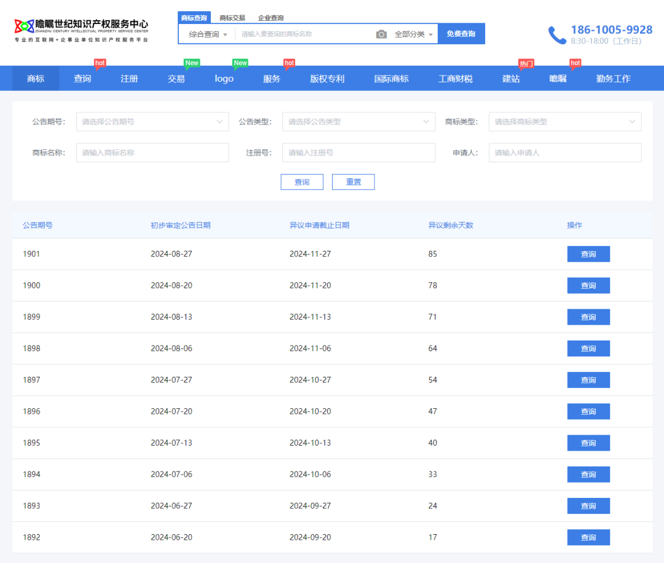
Task: Open the 版权专利 navigation menu item
Action: tap(327, 79)
